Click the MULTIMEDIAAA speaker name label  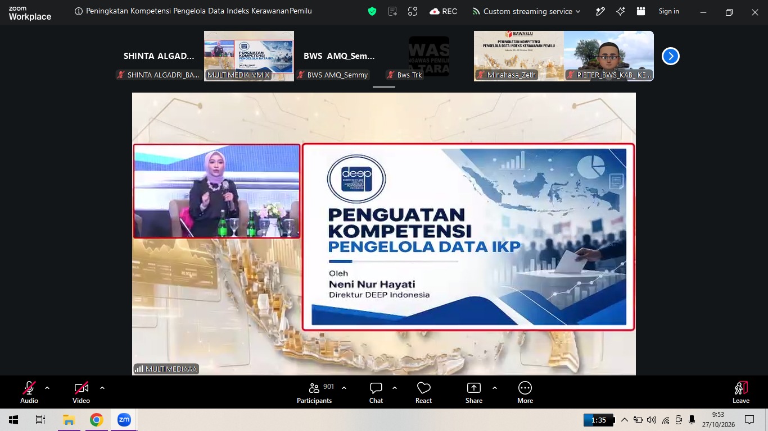166,369
